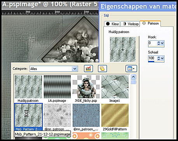This screenshot has height=141, width=178.
Task: Open the Categorie dropdown showing Alles
Action: (54, 69)
